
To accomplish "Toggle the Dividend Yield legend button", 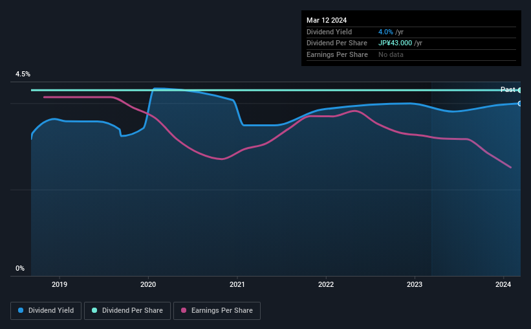I will coord(46,311).
